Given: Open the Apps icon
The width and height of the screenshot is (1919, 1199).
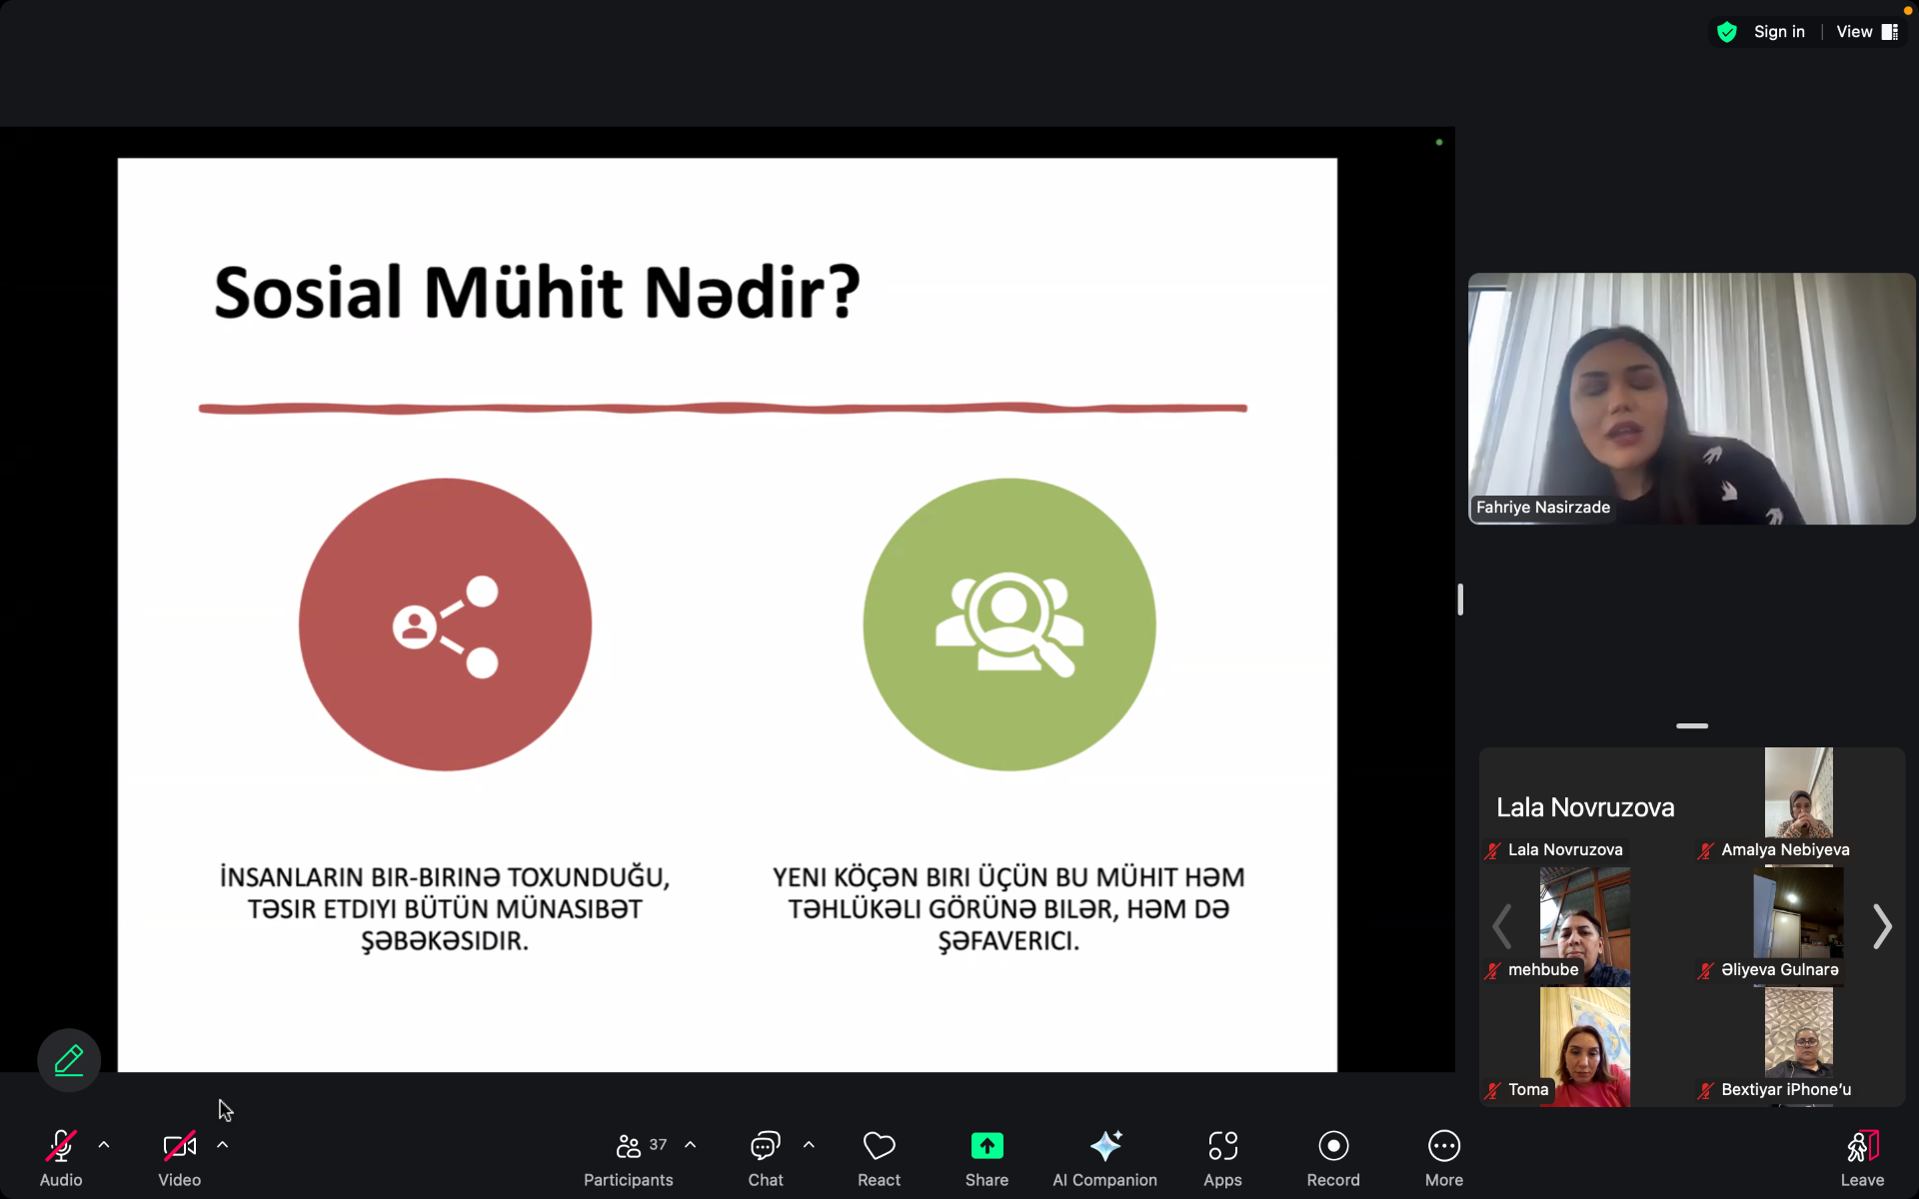Looking at the screenshot, I should point(1222,1147).
